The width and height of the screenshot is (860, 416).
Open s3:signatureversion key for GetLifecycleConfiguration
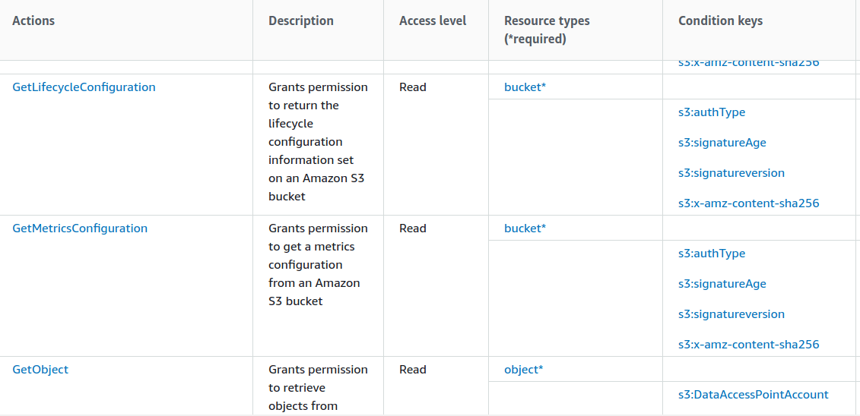click(x=731, y=173)
